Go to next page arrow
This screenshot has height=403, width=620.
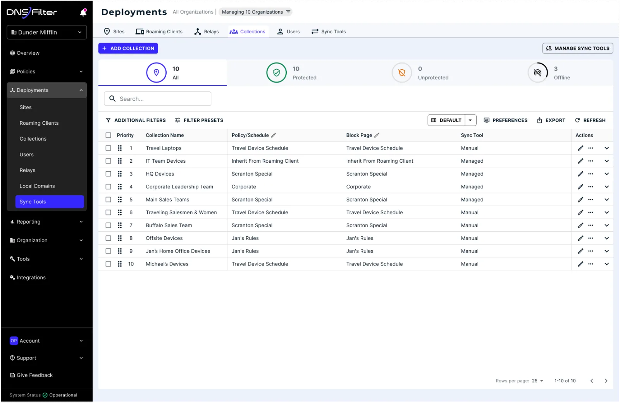click(x=606, y=381)
